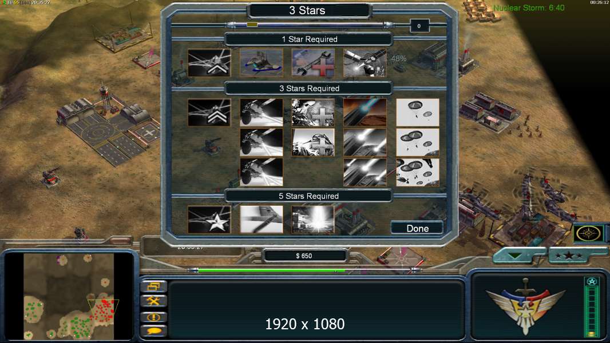Collapse the control bar with green arrow

(515, 256)
